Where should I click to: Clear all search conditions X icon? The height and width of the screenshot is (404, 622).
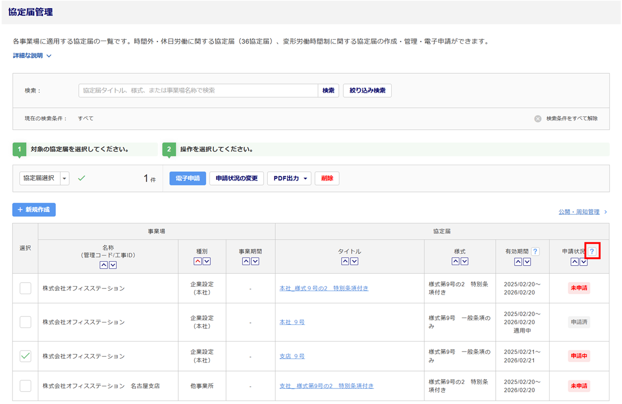pos(538,118)
